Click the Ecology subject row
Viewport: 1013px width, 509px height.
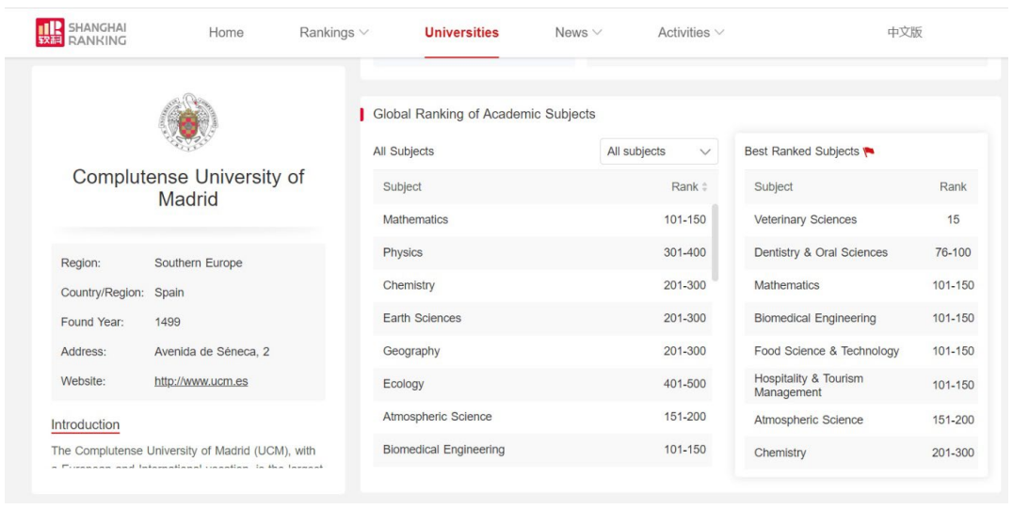pos(542,384)
